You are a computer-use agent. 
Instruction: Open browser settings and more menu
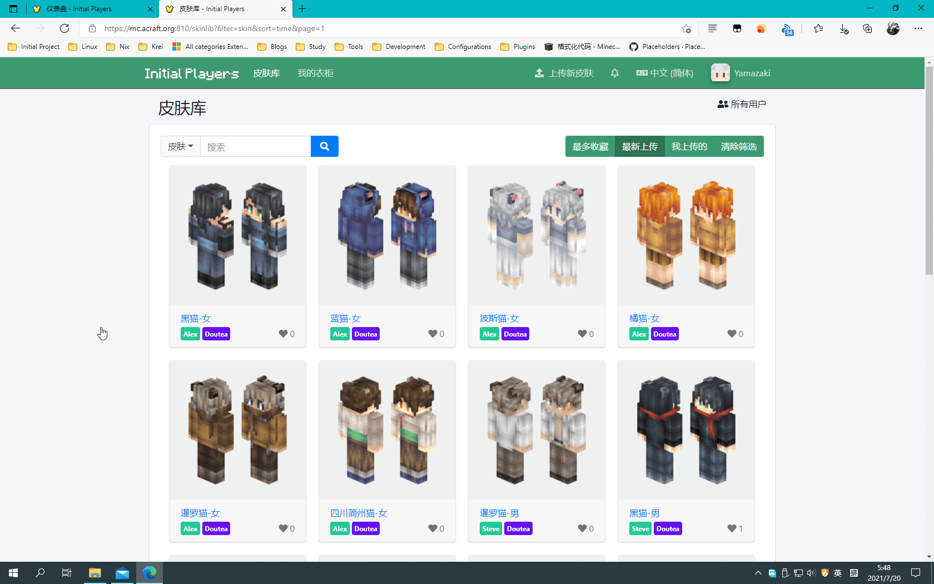point(918,28)
